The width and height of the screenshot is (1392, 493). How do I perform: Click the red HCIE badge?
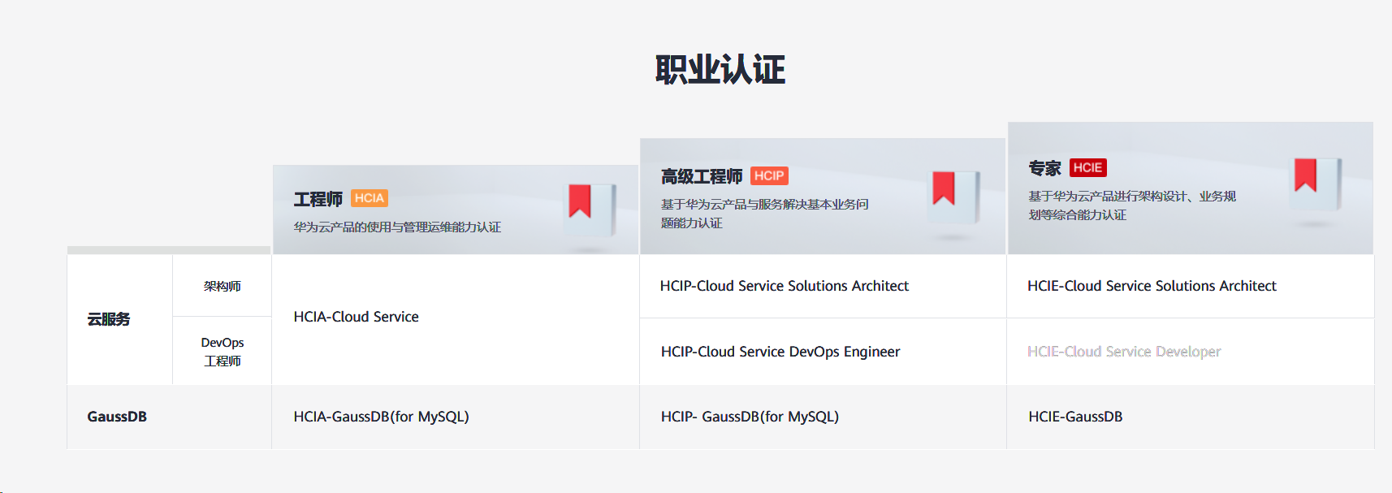[1087, 167]
